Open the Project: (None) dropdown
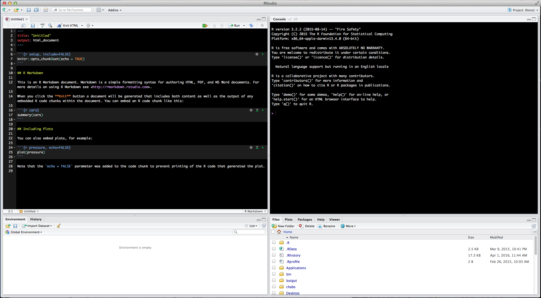Viewport: 541px width, 298px height. pos(523,10)
